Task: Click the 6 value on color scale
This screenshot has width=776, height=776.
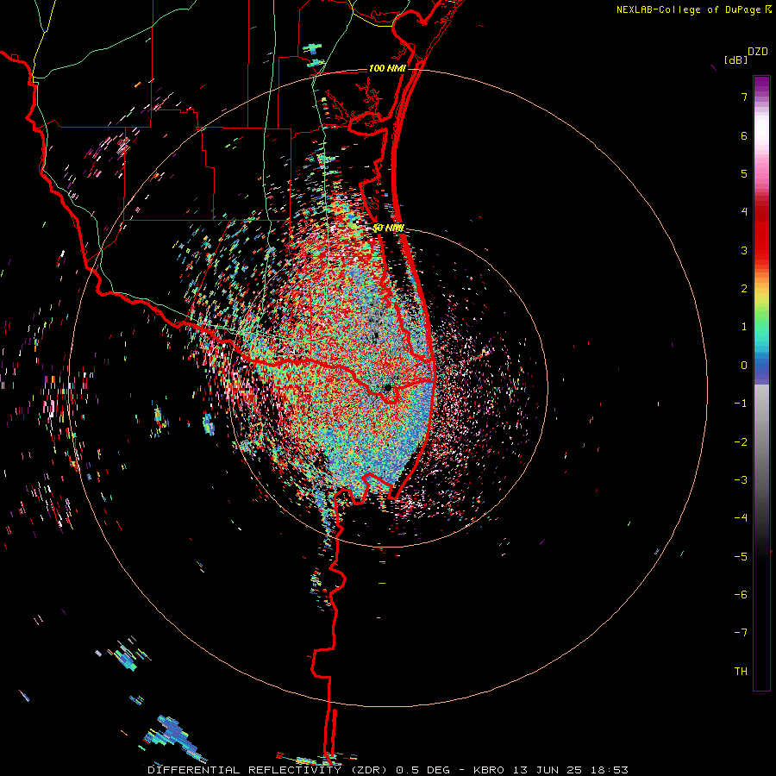Action: 744,135
